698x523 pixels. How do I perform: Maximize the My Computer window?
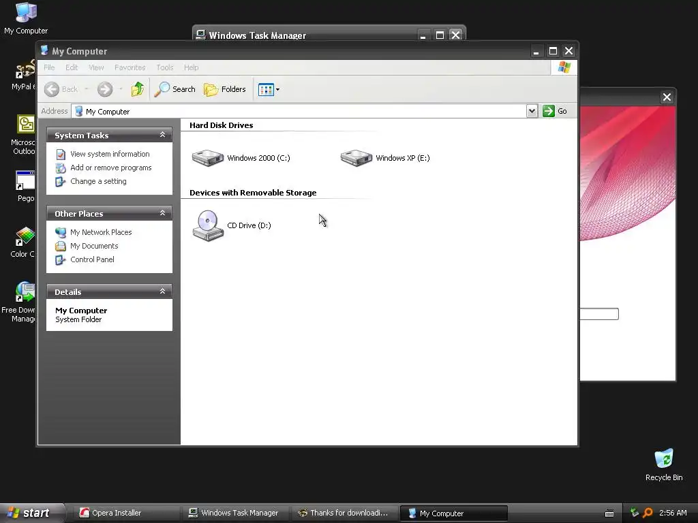coord(552,51)
